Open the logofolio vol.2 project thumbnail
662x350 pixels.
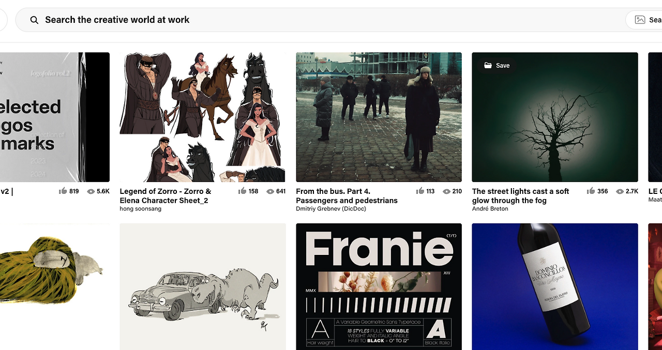click(x=55, y=117)
